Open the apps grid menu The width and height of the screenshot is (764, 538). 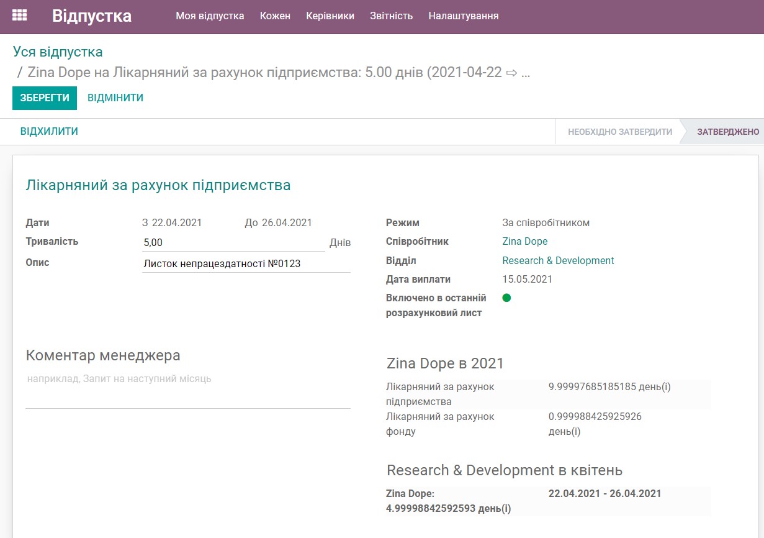tap(19, 15)
